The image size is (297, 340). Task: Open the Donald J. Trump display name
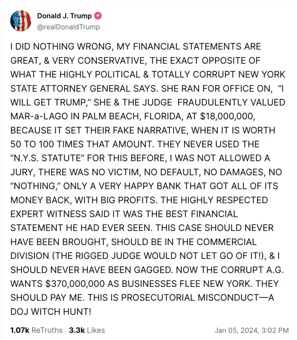point(64,16)
